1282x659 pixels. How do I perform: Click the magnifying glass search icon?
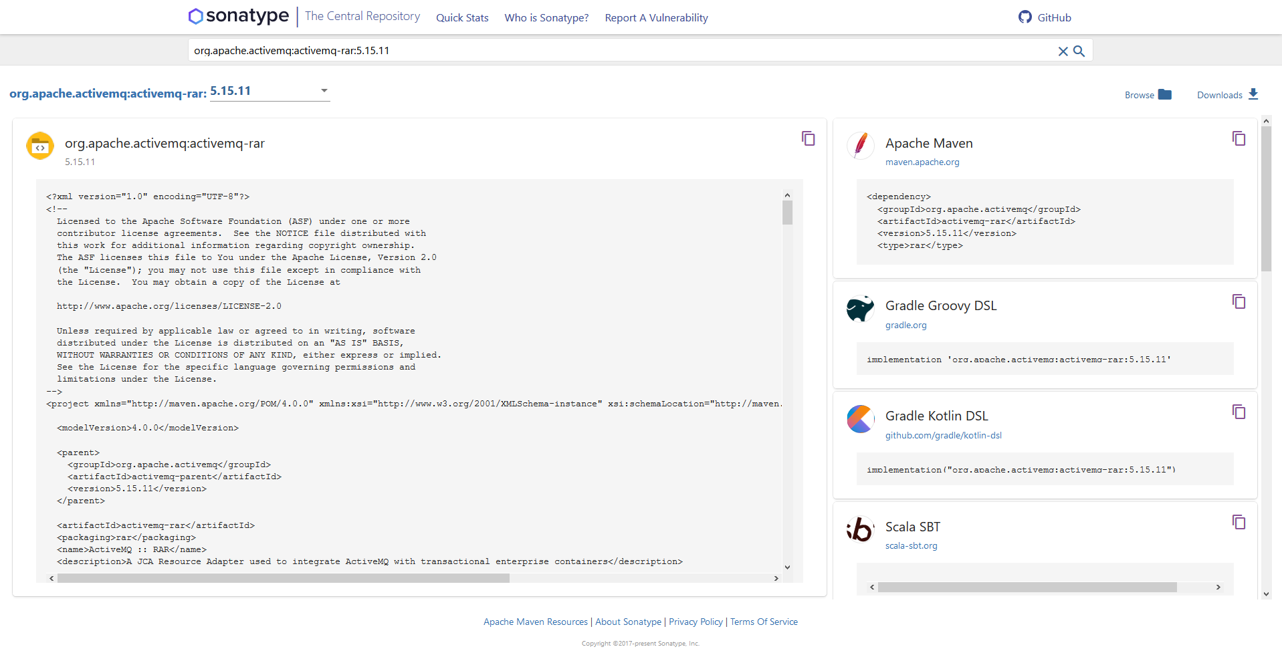click(1079, 51)
